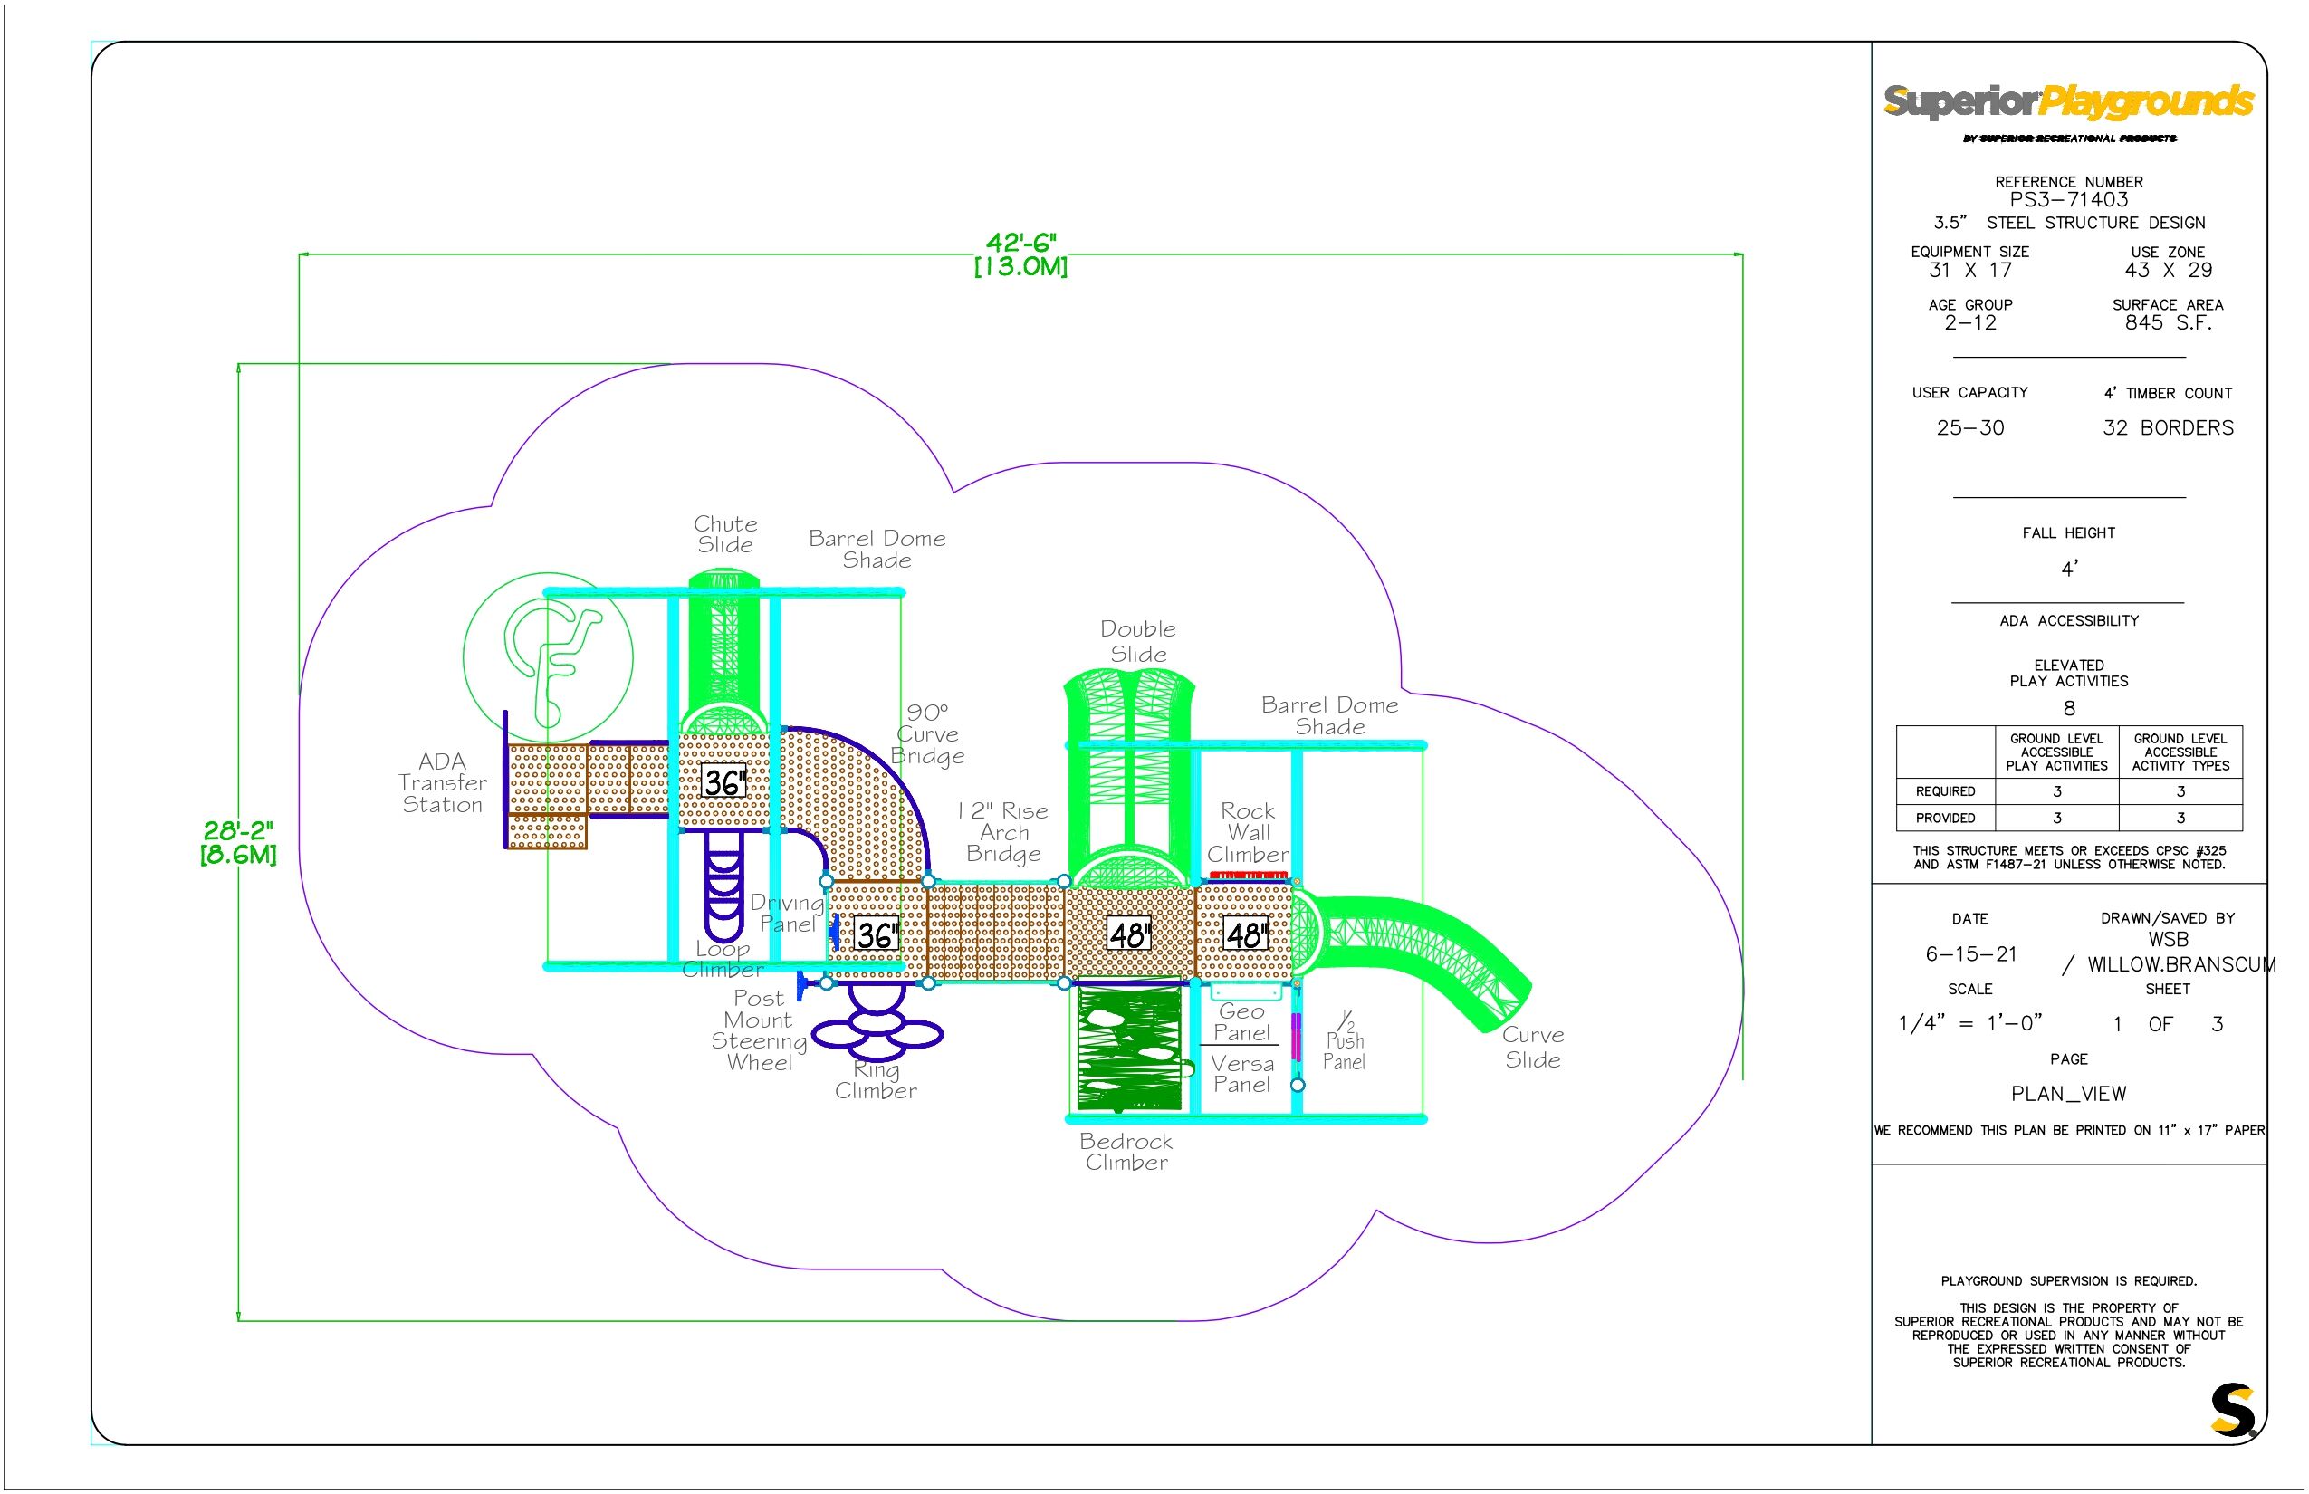This screenshot has width=2309, height=1494.
Task: Click the wheelchair accessibility symbol
Action: (548, 657)
